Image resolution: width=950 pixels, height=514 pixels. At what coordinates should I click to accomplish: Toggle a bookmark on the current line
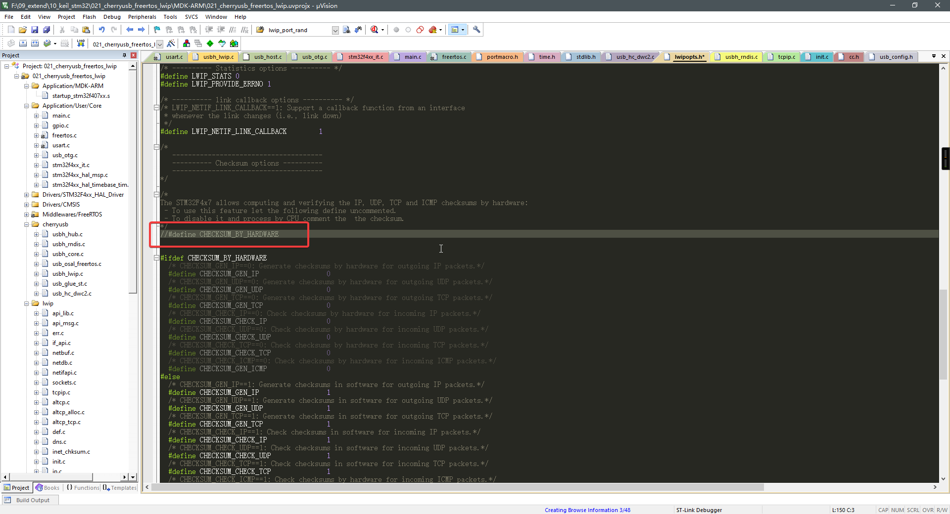point(157,30)
